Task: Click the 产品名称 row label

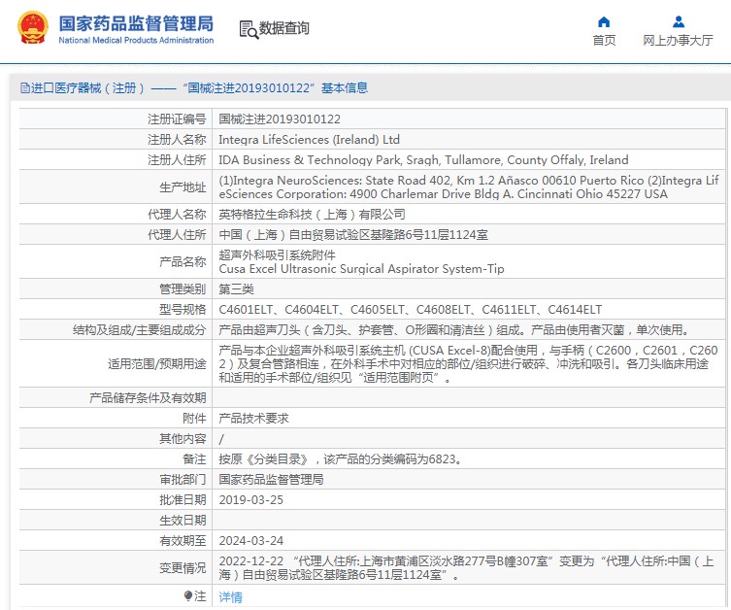Action: point(183,262)
